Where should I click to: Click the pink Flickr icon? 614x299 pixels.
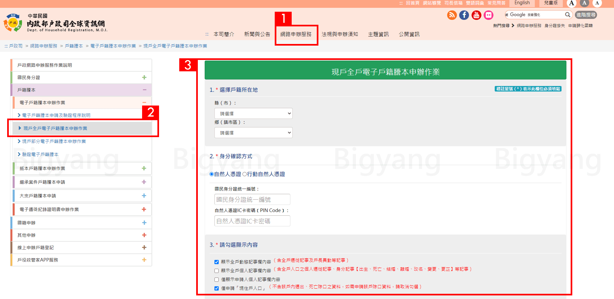pos(488,15)
